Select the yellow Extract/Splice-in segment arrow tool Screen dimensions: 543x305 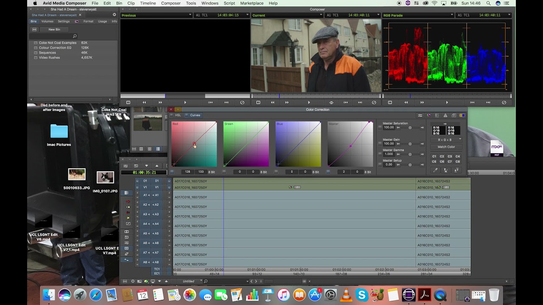[x=128, y=207]
